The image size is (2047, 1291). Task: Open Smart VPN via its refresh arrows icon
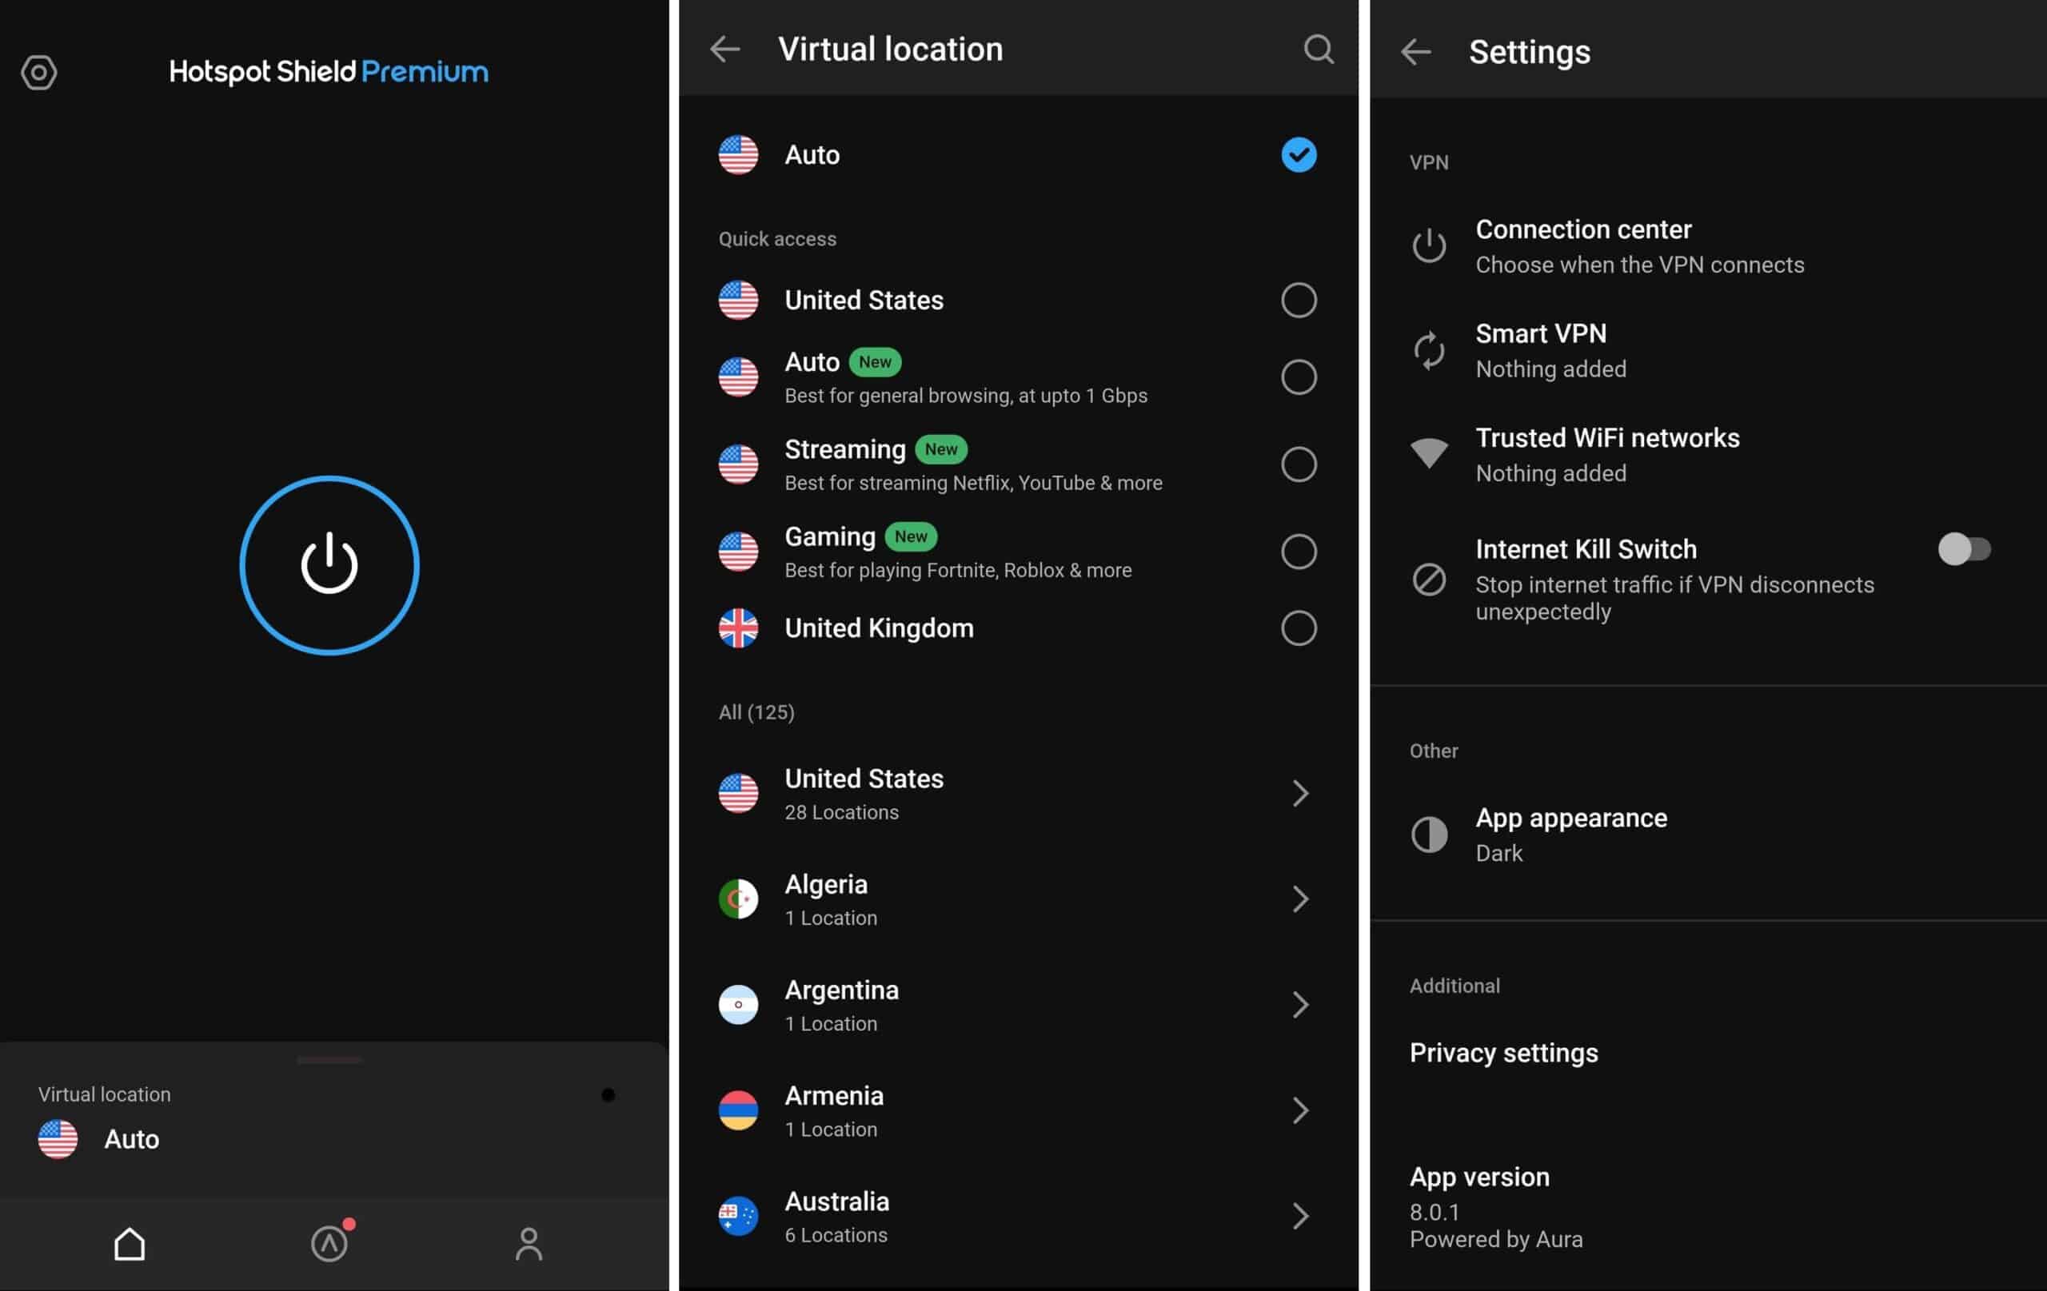click(1429, 350)
